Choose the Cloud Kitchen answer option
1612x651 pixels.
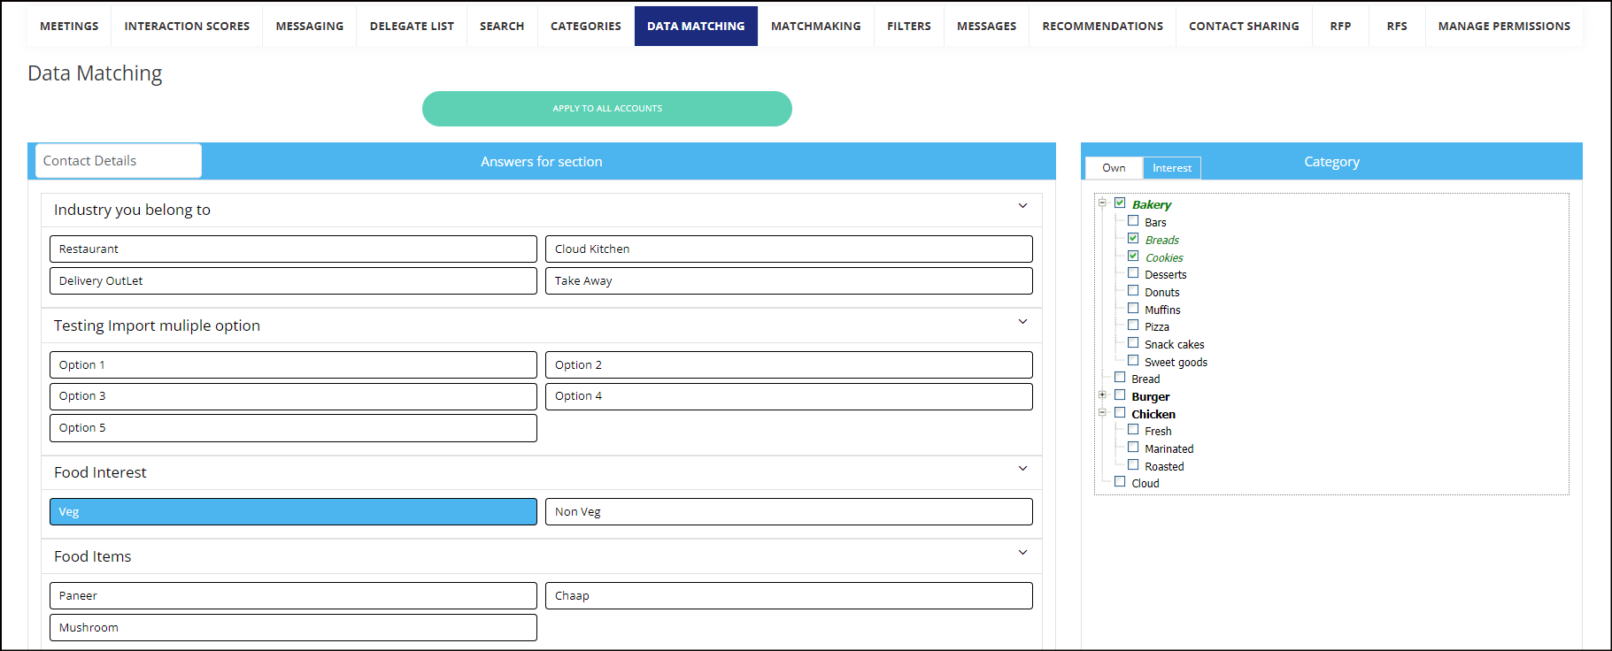click(x=788, y=249)
